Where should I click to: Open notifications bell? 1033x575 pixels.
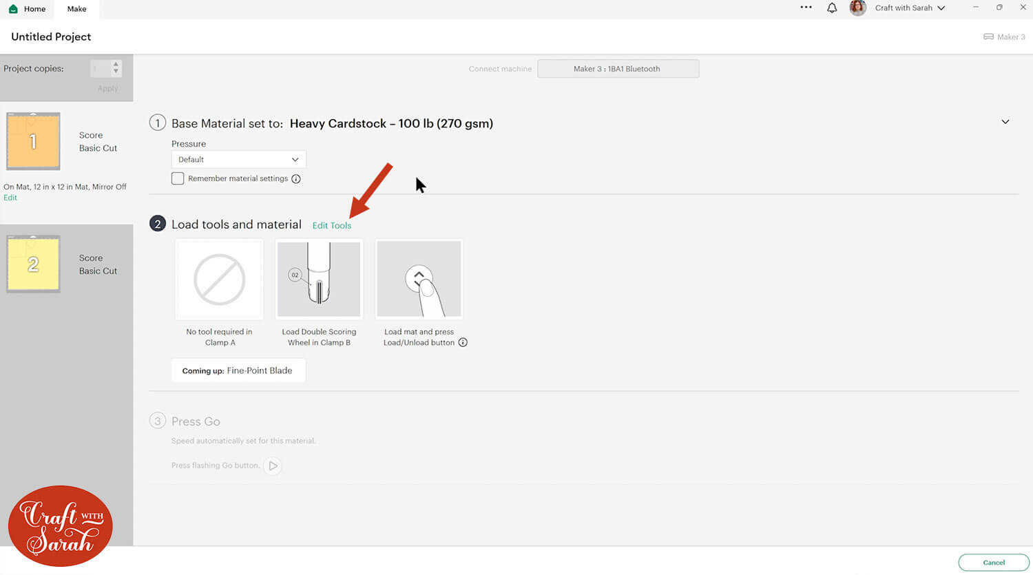click(832, 8)
